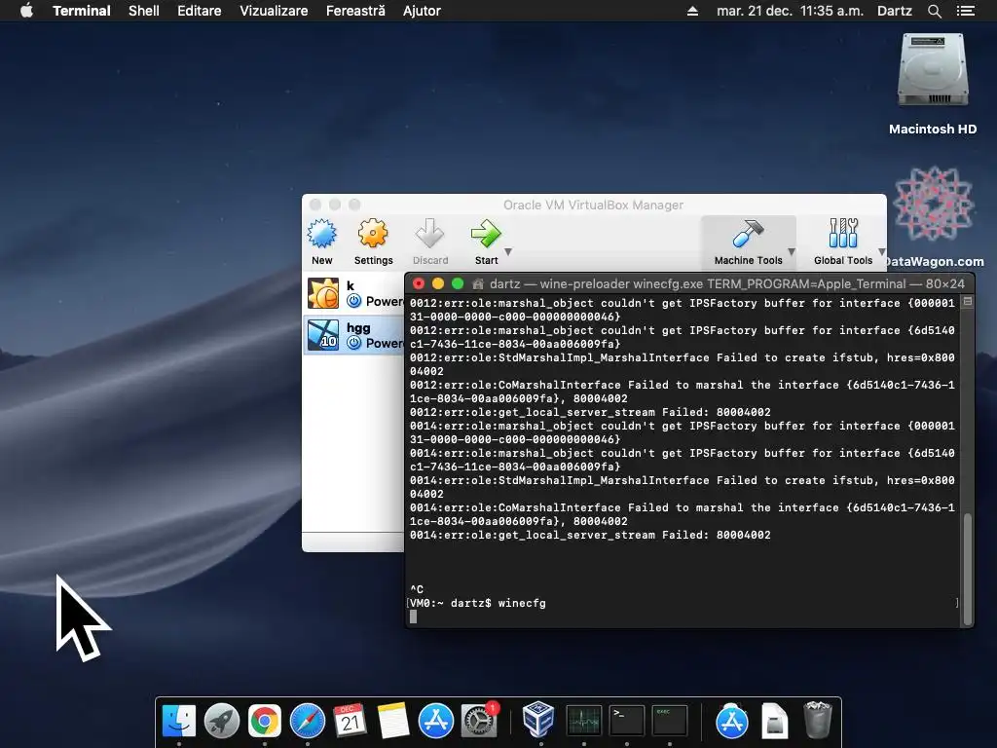Open the Ajutor menu
This screenshot has width=997, height=748.
[422, 11]
